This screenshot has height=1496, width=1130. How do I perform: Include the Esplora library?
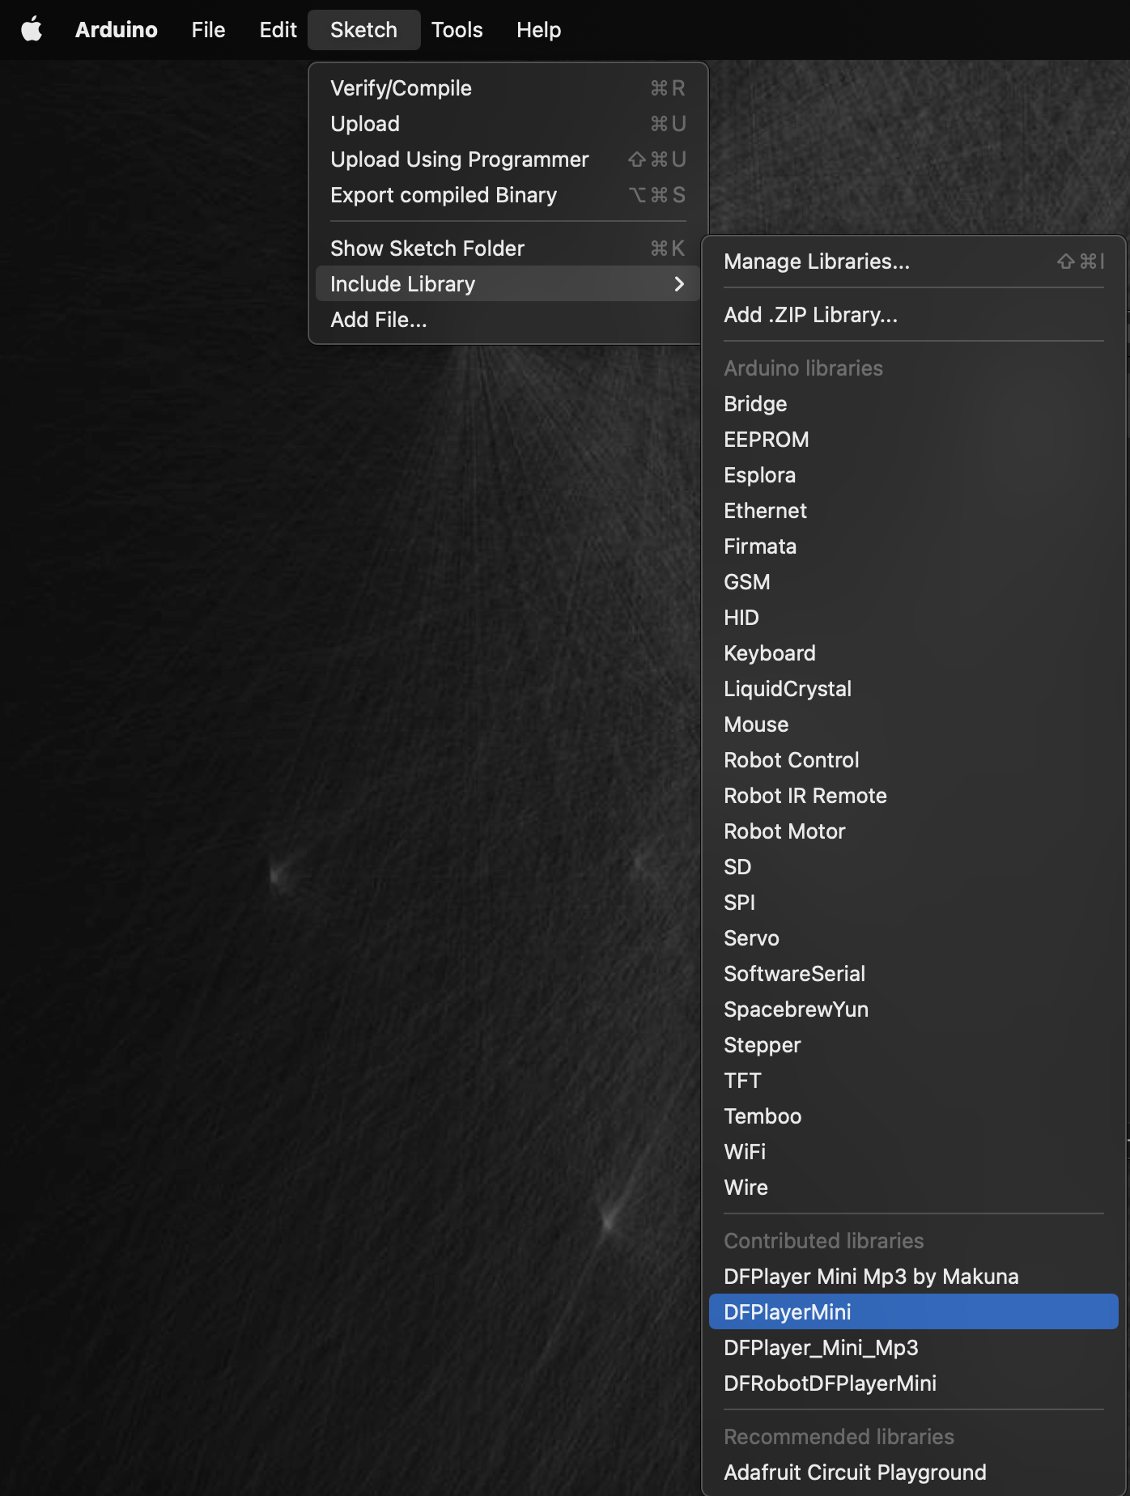click(x=913, y=475)
